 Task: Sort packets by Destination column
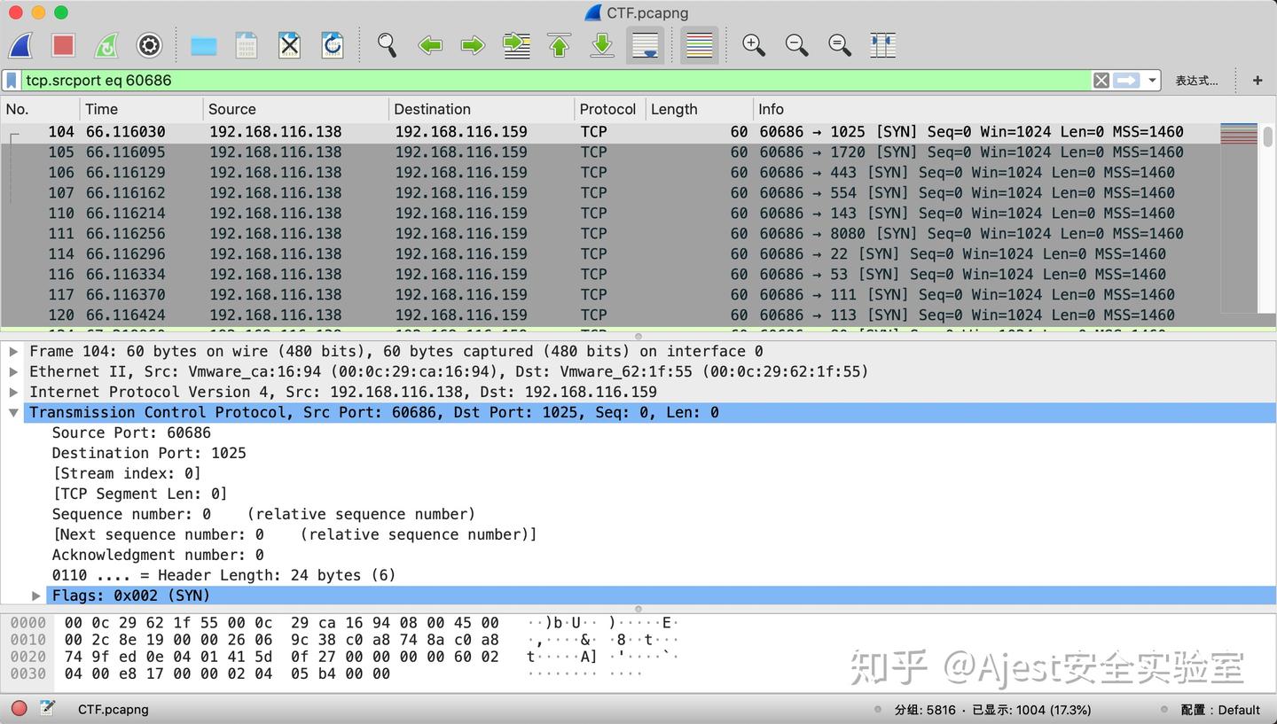pyautogui.click(x=481, y=109)
